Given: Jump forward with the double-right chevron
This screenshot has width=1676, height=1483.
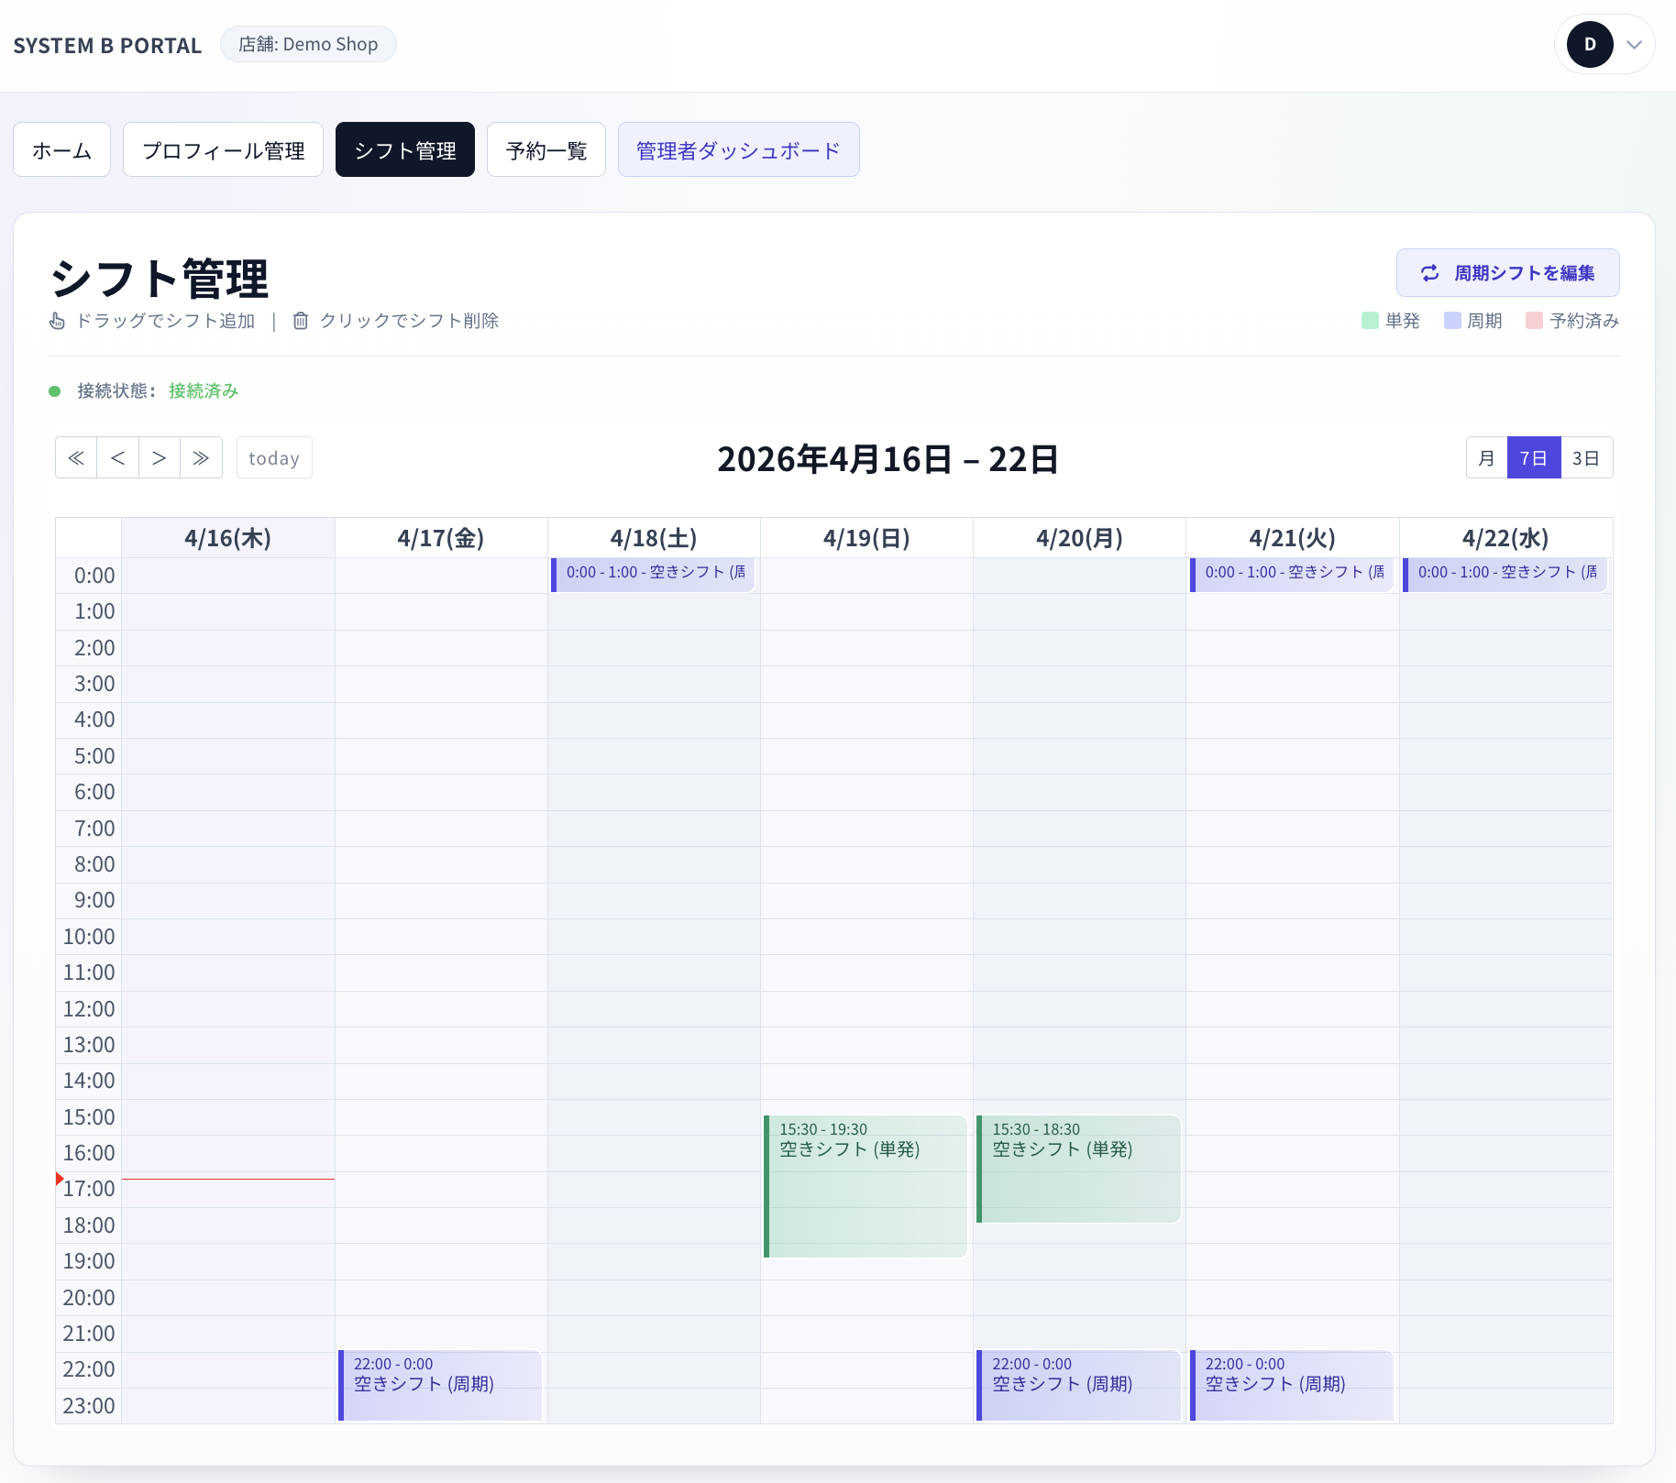Looking at the screenshot, I should (x=201, y=457).
